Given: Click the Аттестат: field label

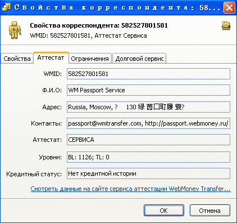Looking at the screenshot, I should click(47, 140).
